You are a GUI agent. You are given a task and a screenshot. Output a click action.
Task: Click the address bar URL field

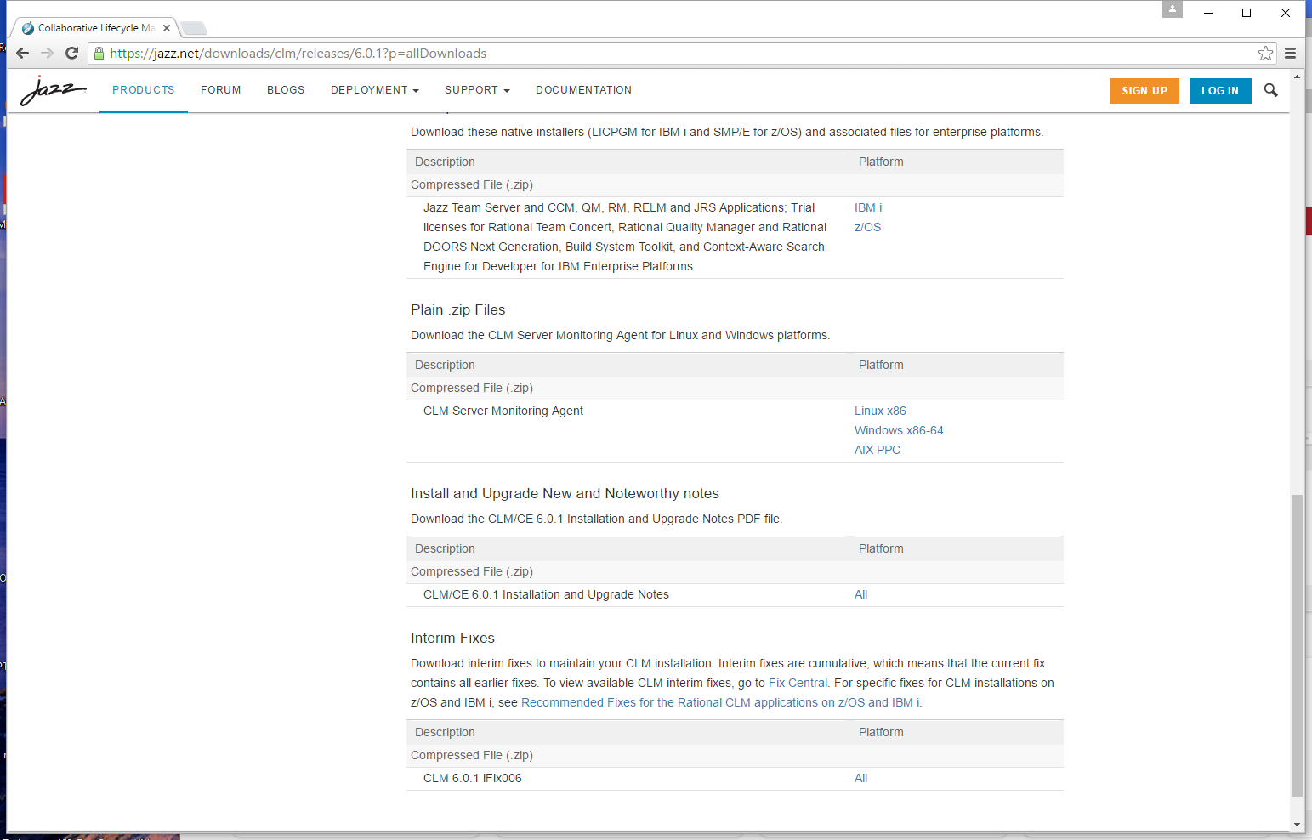(x=680, y=53)
